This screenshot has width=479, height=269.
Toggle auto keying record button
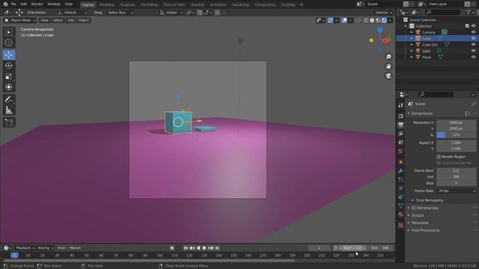pos(172,248)
